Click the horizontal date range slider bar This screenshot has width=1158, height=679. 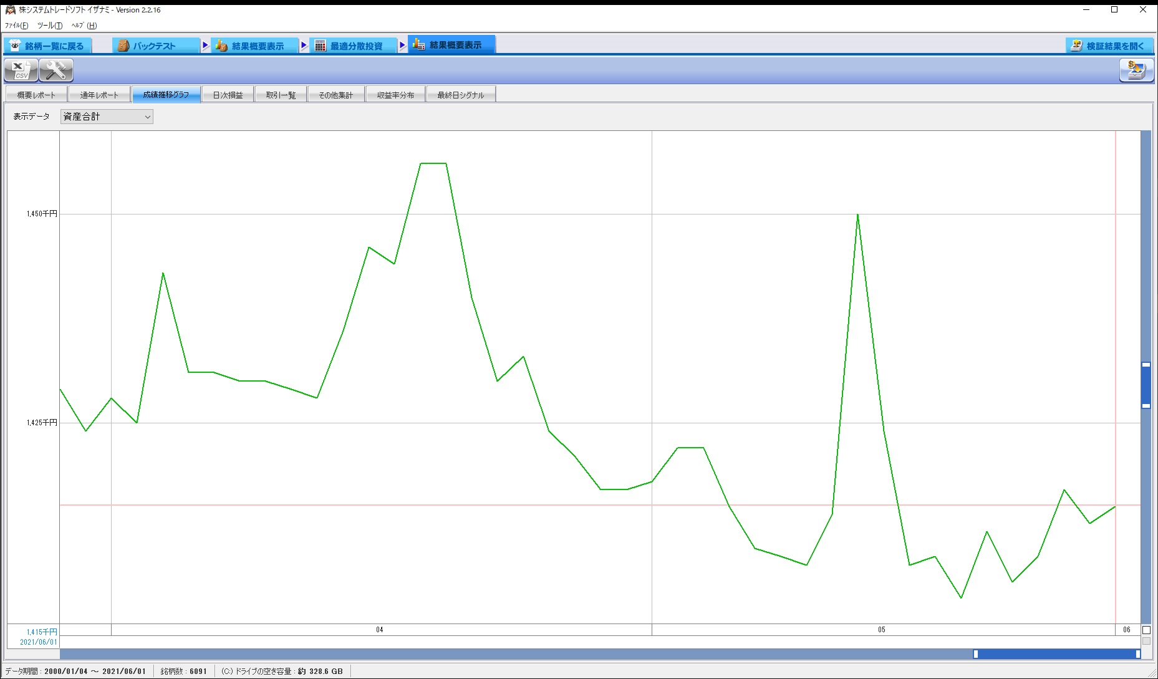coord(1056,654)
